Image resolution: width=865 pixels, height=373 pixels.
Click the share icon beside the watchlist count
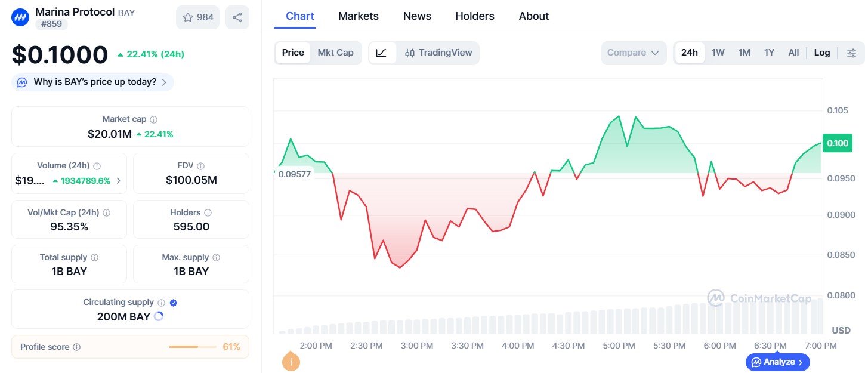237,17
